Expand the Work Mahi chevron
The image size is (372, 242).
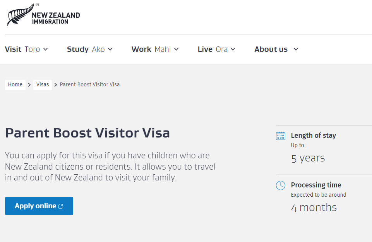click(177, 50)
